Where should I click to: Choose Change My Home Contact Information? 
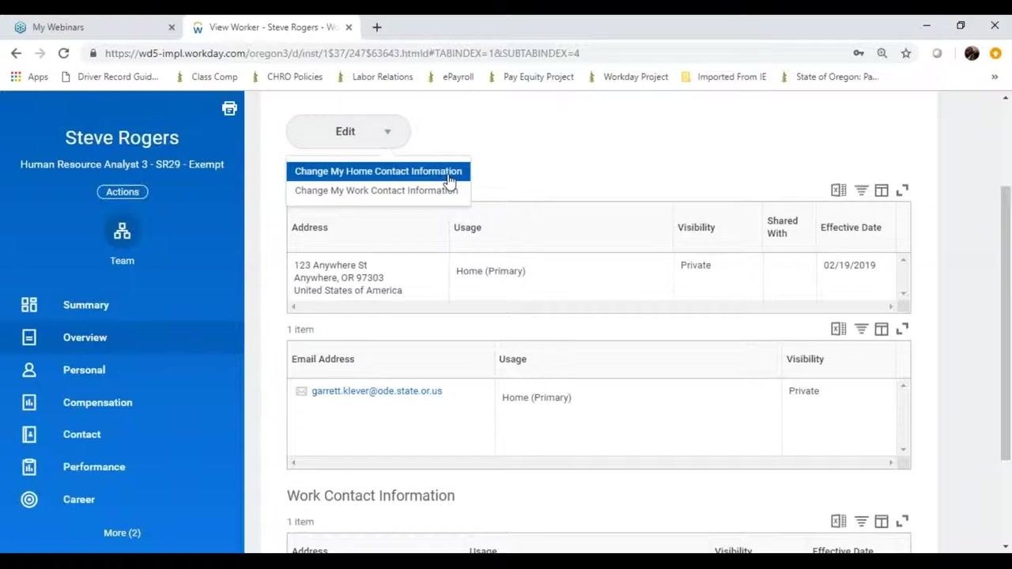click(x=378, y=171)
